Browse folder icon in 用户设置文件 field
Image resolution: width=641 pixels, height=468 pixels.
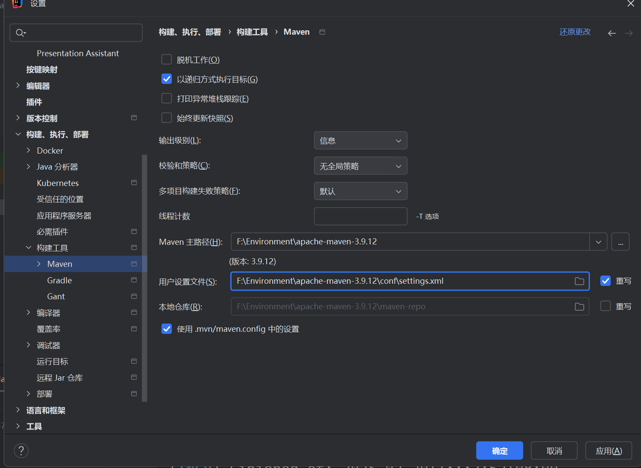[579, 281]
